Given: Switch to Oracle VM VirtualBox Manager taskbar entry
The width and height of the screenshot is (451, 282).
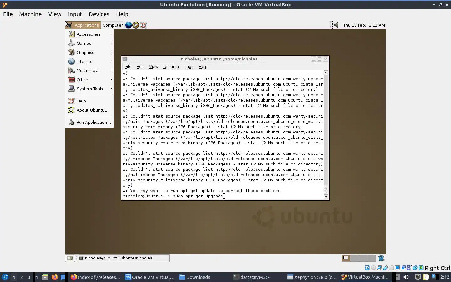Looking at the screenshot, I should coord(150,277).
